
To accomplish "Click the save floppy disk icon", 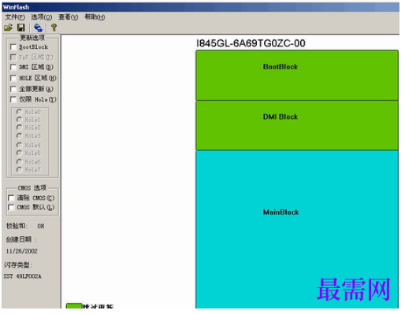I will pos(21,28).
